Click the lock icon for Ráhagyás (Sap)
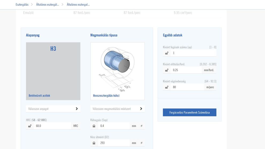 coord(94,126)
